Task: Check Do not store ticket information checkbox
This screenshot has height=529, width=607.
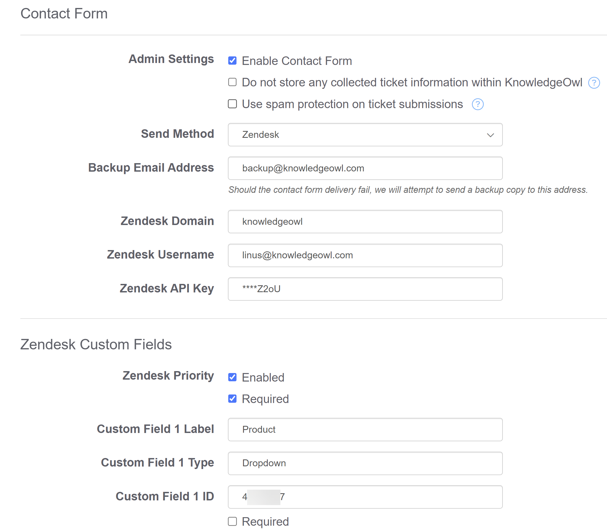Action: pyautogui.click(x=232, y=82)
